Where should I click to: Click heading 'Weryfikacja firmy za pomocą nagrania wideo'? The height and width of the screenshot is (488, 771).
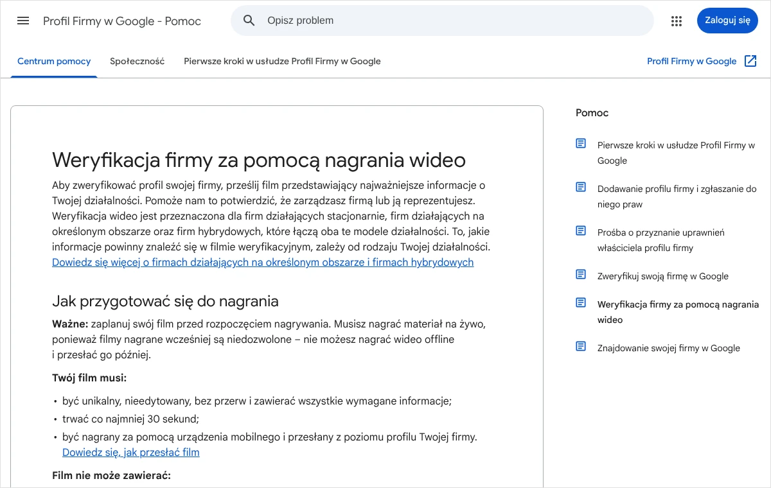coord(259,159)
